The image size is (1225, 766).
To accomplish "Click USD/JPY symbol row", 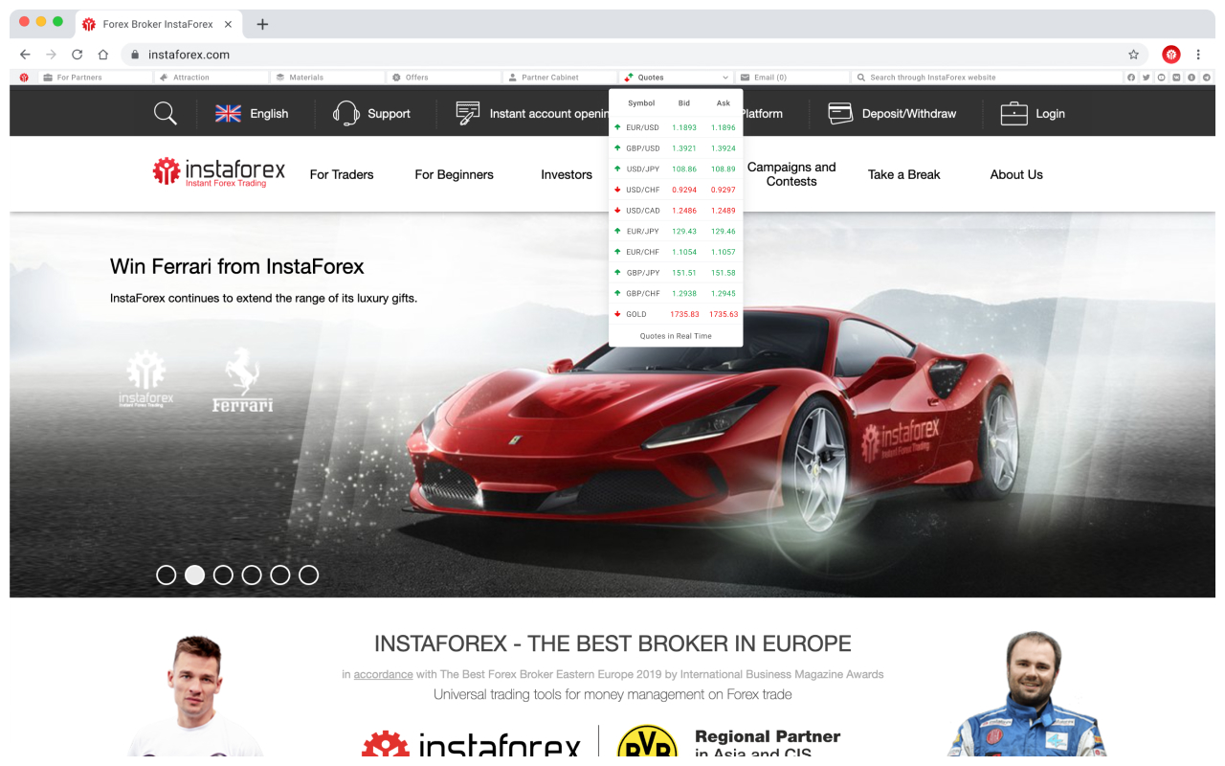I will pyautogui.click(x=676, y=169).
